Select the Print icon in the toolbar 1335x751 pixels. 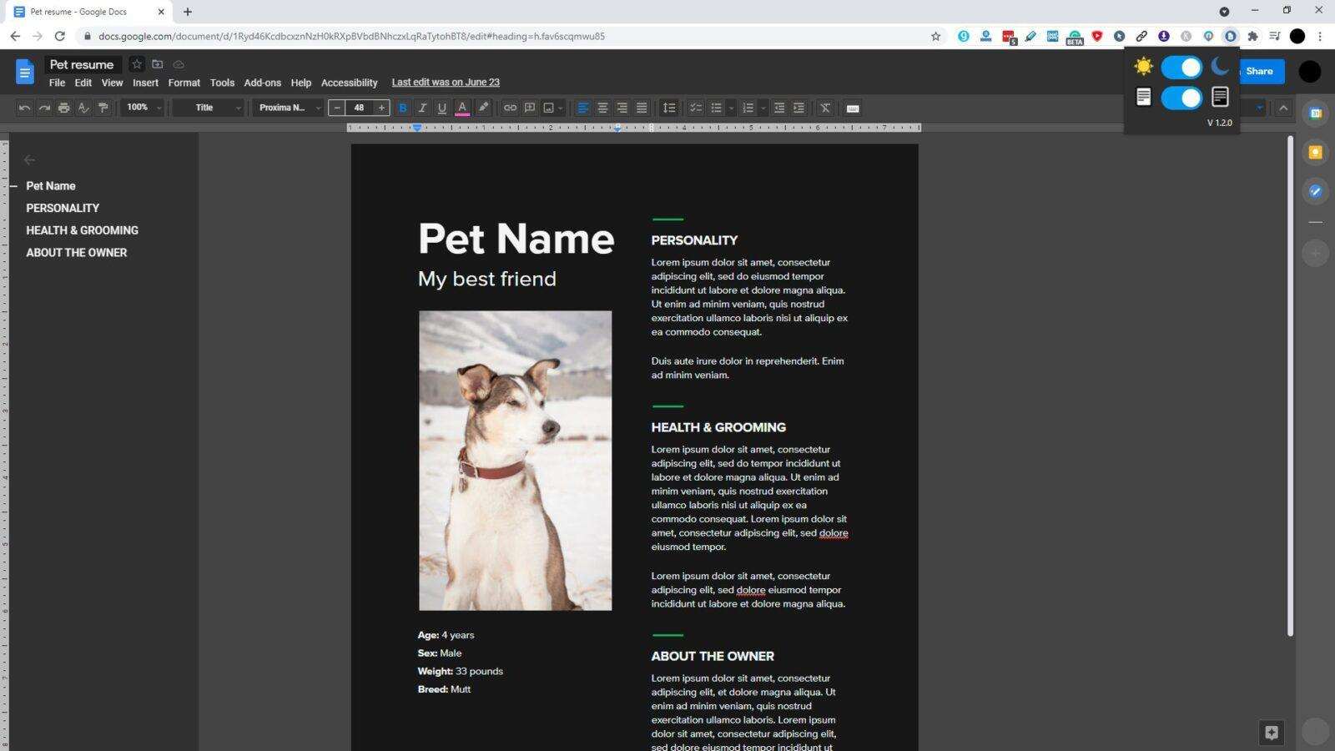[64, 108]
